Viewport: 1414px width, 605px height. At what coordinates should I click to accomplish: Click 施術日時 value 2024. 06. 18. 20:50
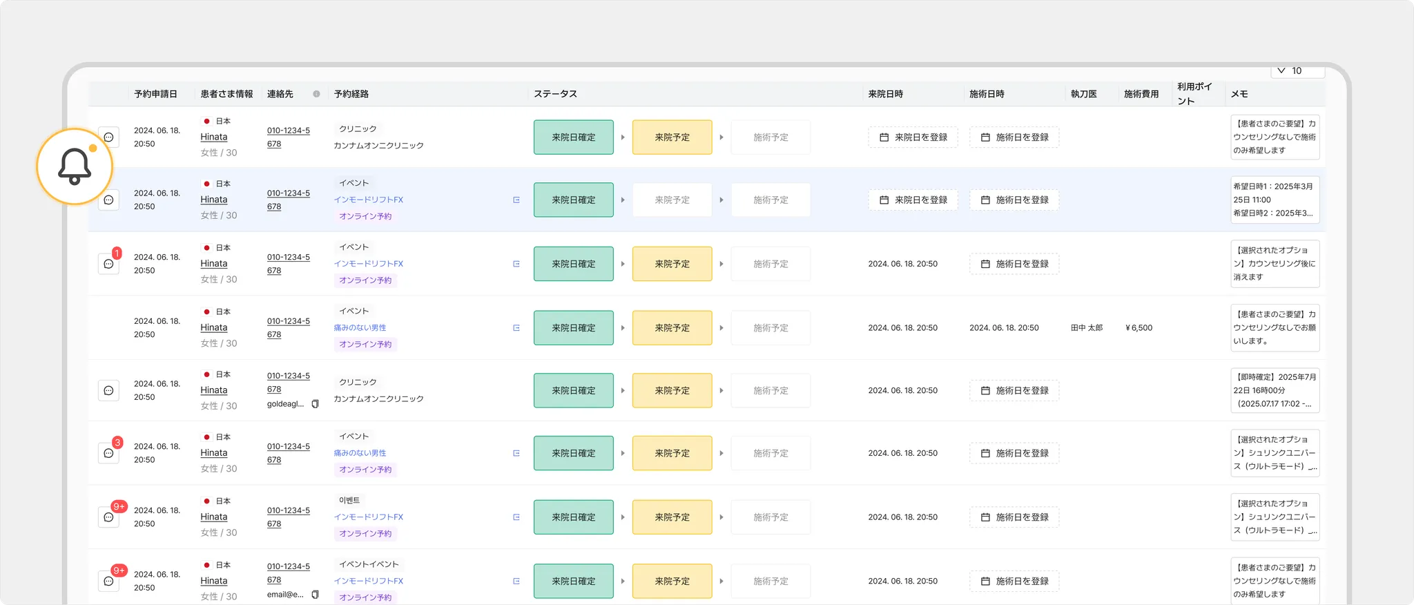point(1004,328)
